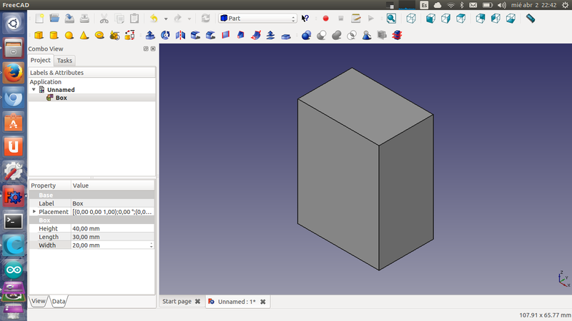Open the undo history dropdown arrow

point(166,19)
